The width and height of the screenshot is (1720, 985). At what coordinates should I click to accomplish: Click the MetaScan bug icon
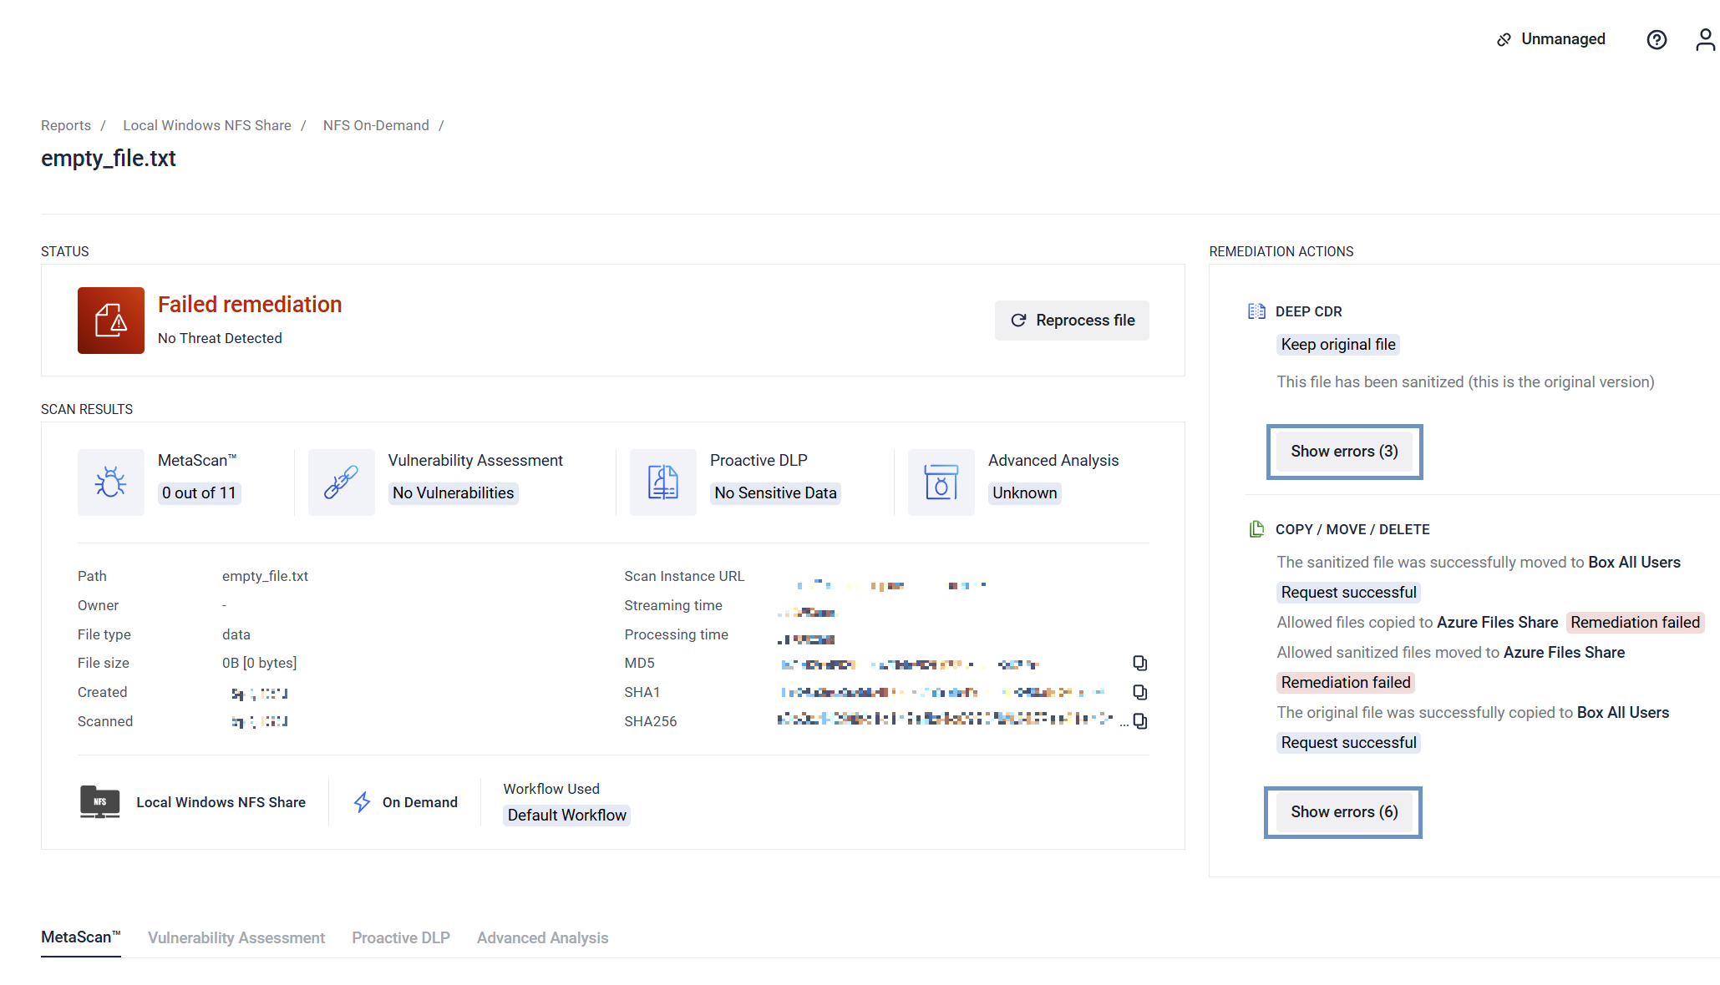coord(110,482)
